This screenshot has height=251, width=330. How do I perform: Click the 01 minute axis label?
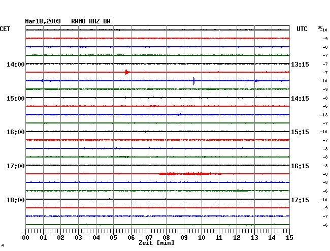[x=43, y=237]
